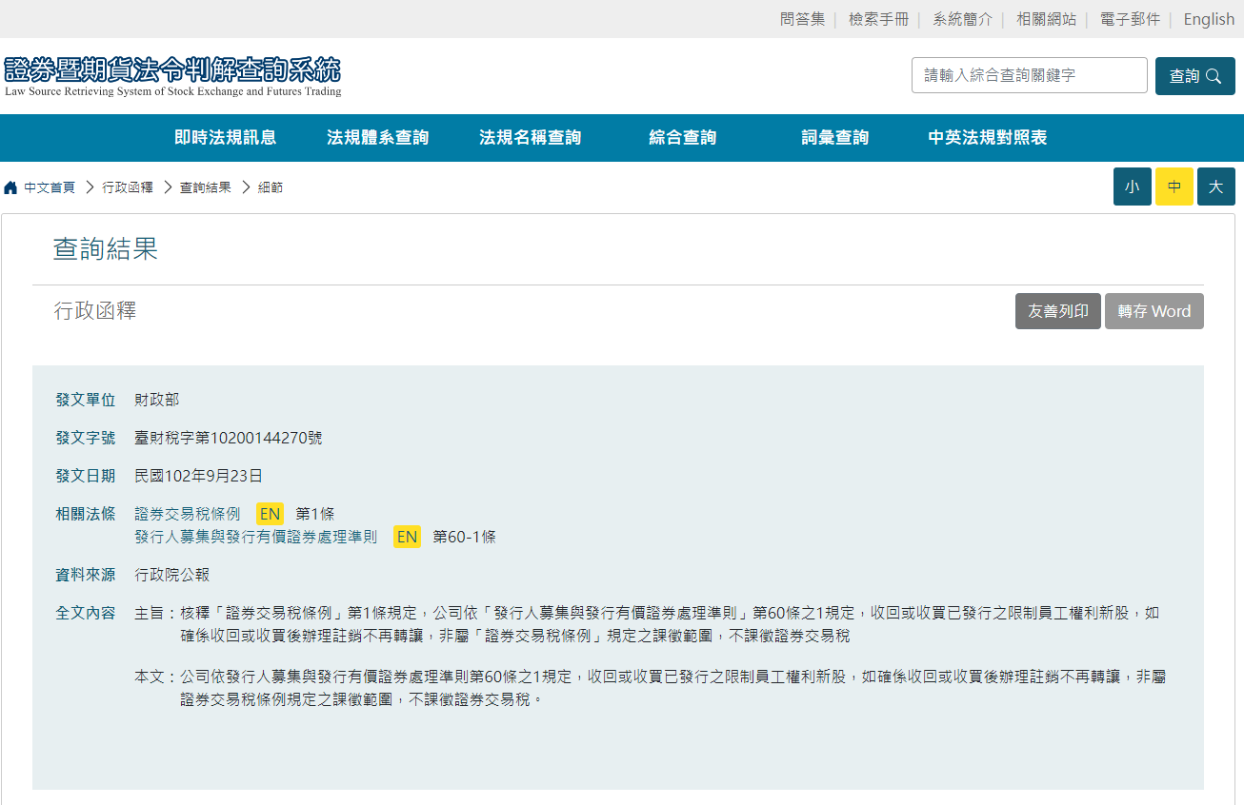The height and width of the screenshot is (805, 1244).
Task: Open the 中英法規對照表 menu
Action: click(988, 138)
